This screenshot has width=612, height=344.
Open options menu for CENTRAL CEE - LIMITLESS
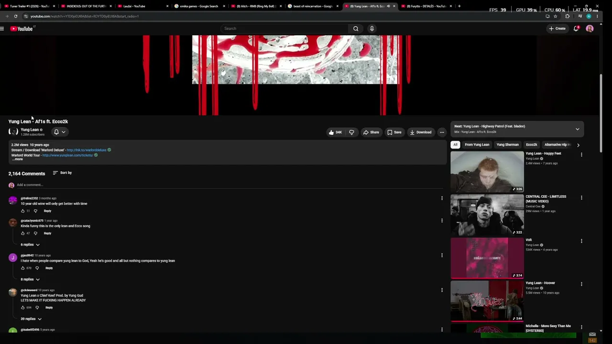click(581, 197)
